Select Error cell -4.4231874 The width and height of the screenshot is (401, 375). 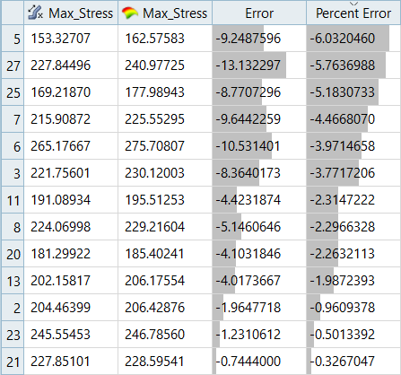point(259,200)
